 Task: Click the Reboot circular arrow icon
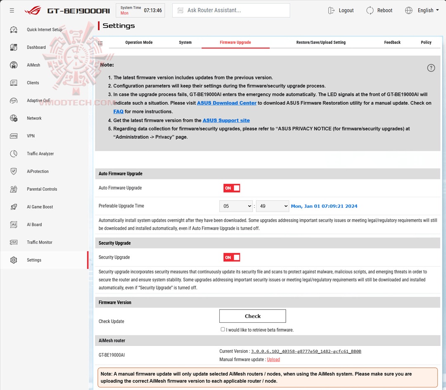[370, 10]
